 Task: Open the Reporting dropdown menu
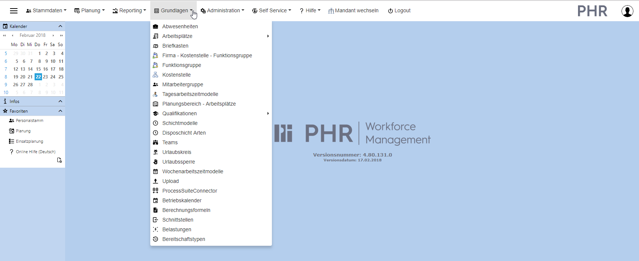(x=129, y=11)
